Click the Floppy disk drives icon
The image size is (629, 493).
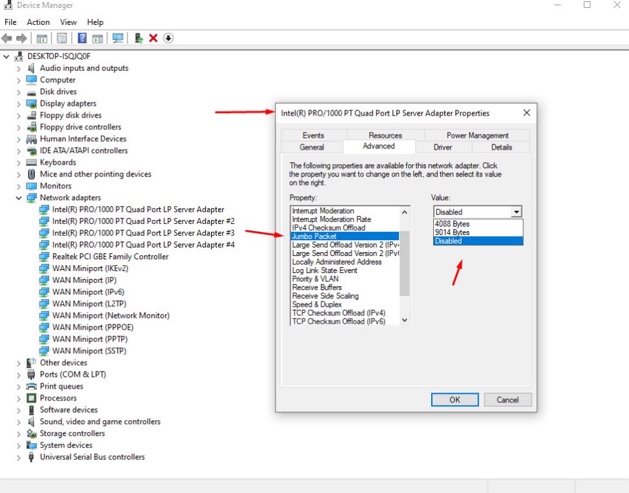pos(32,116)
